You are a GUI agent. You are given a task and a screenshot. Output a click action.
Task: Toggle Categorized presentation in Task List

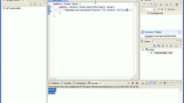[152, 5]
